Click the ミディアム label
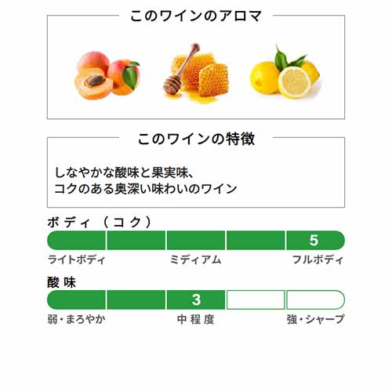The height and width of the screenshot is (392, 392). pos(196,260)
